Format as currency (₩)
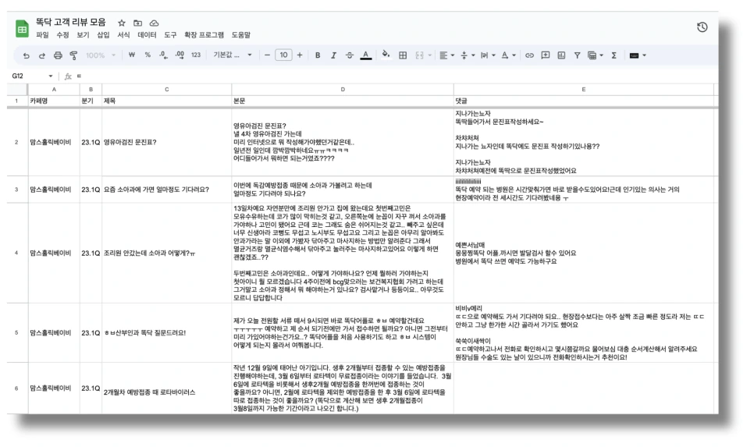 132,55
